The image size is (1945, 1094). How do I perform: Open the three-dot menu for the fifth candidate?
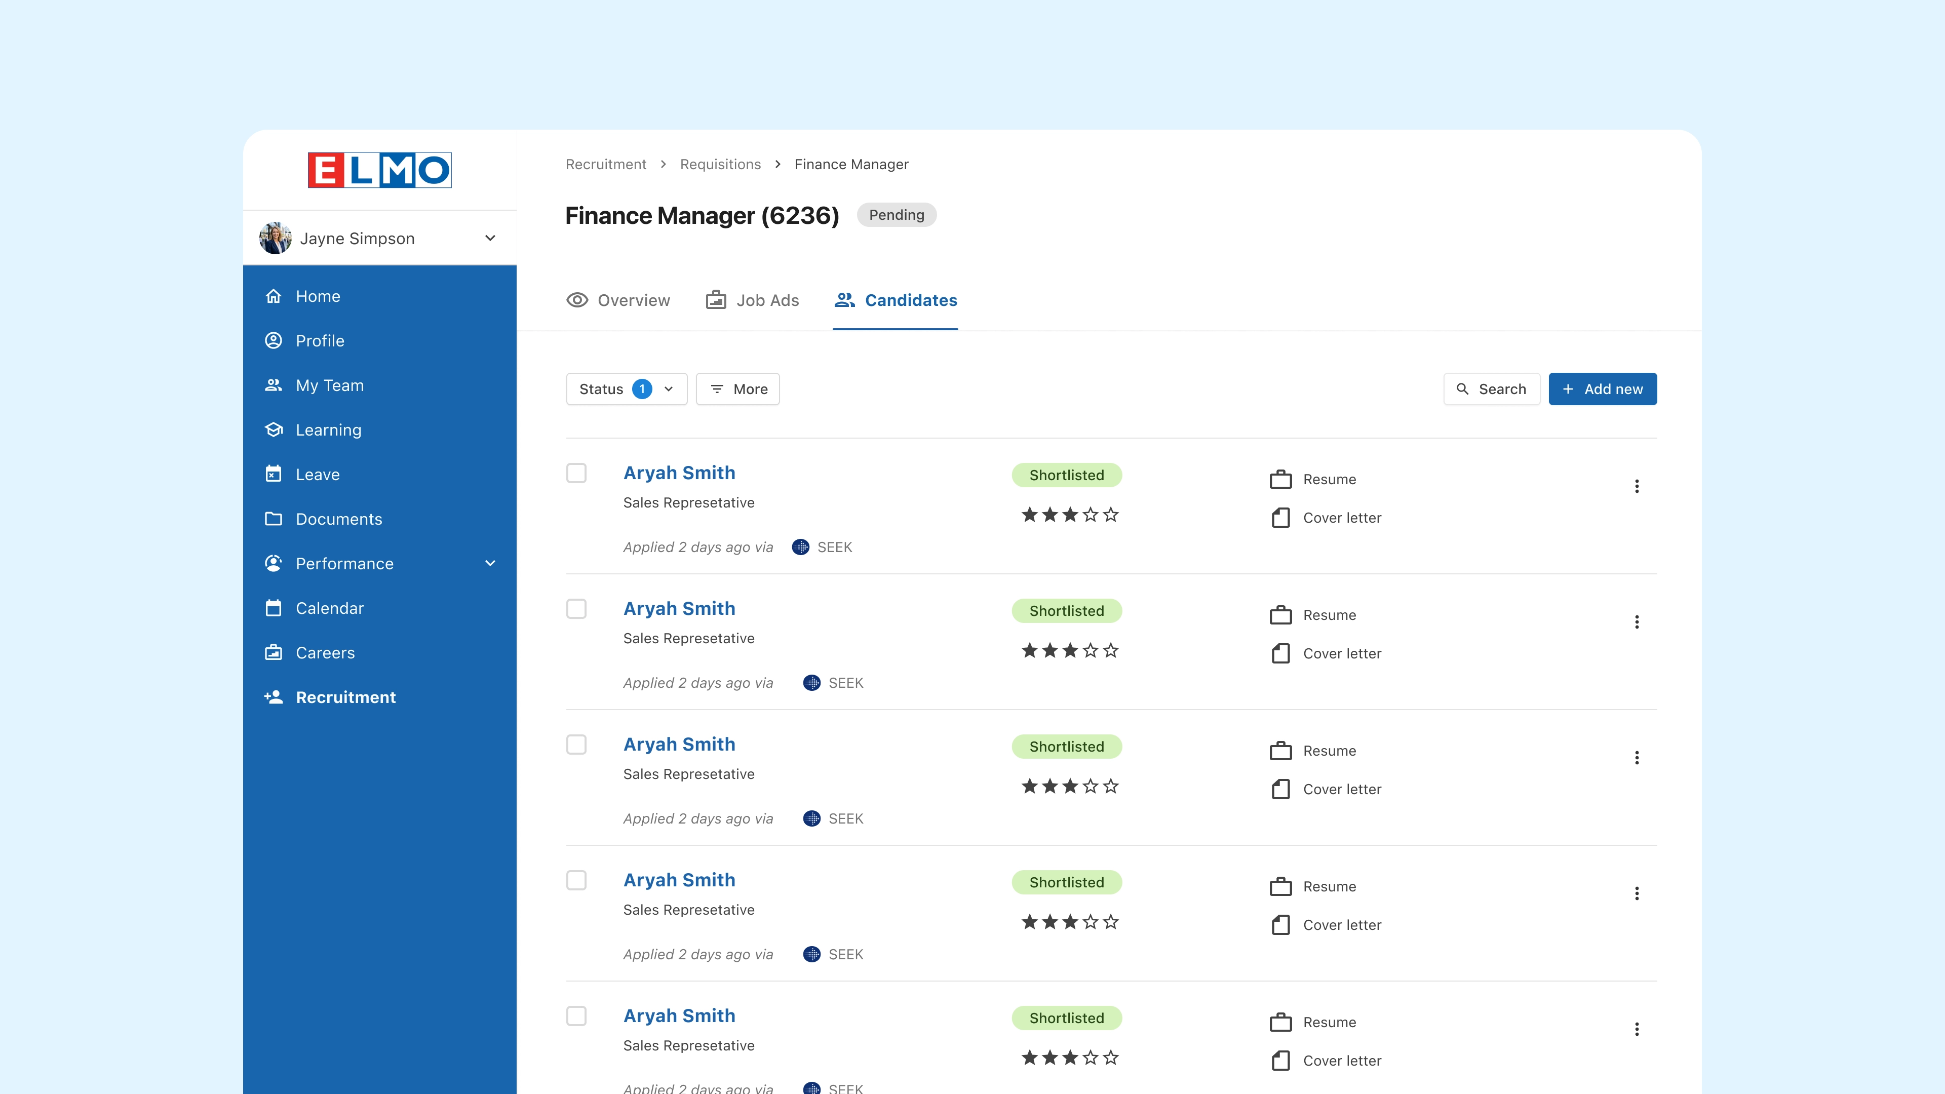tap(1637, 1029)
